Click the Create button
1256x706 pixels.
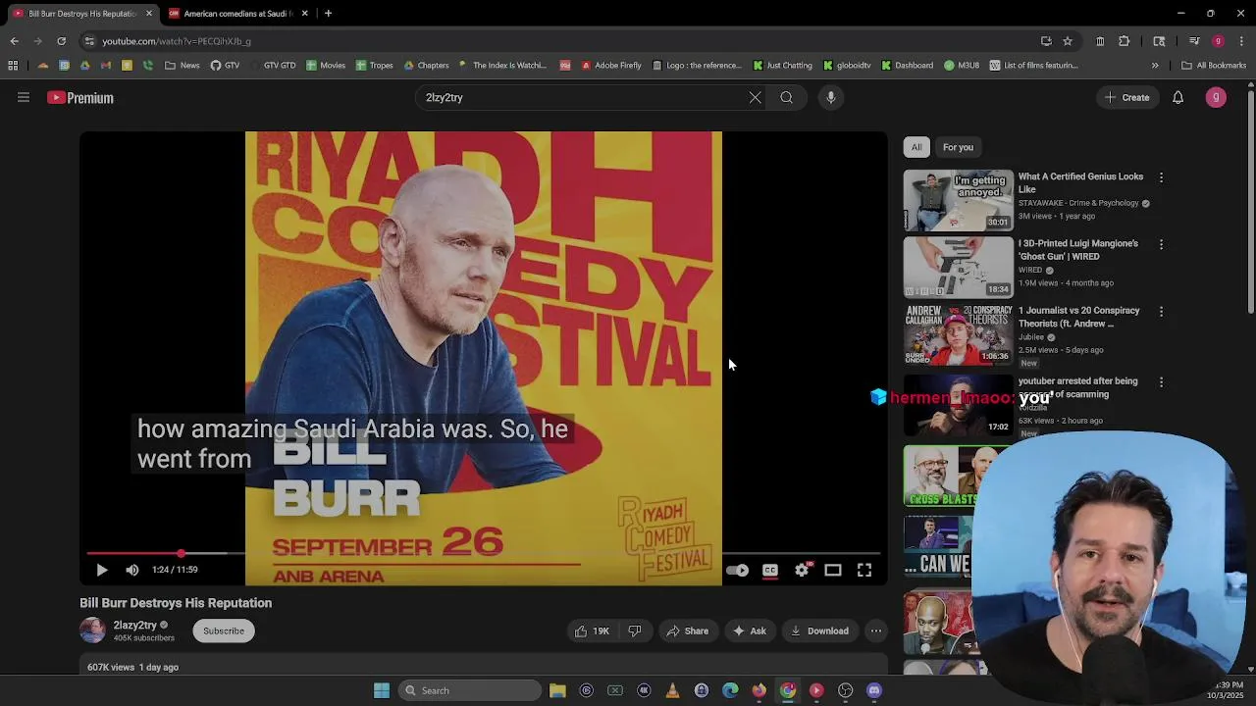[x=1127, y=97]
